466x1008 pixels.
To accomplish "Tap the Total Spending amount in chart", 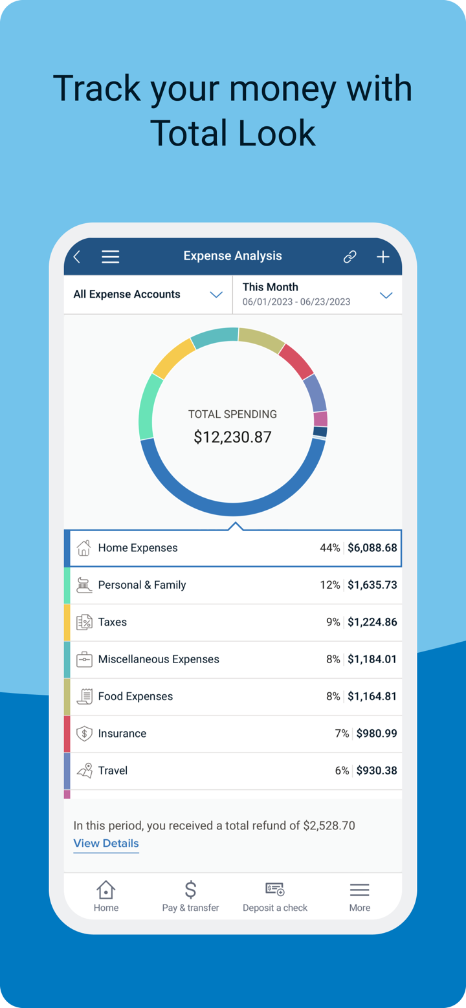I will coord(233,437).
